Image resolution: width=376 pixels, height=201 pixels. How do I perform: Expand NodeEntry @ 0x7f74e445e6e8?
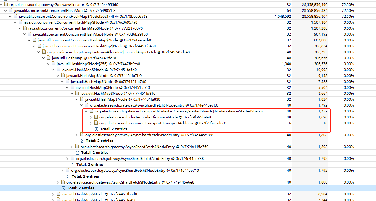[x=58, y=182]
